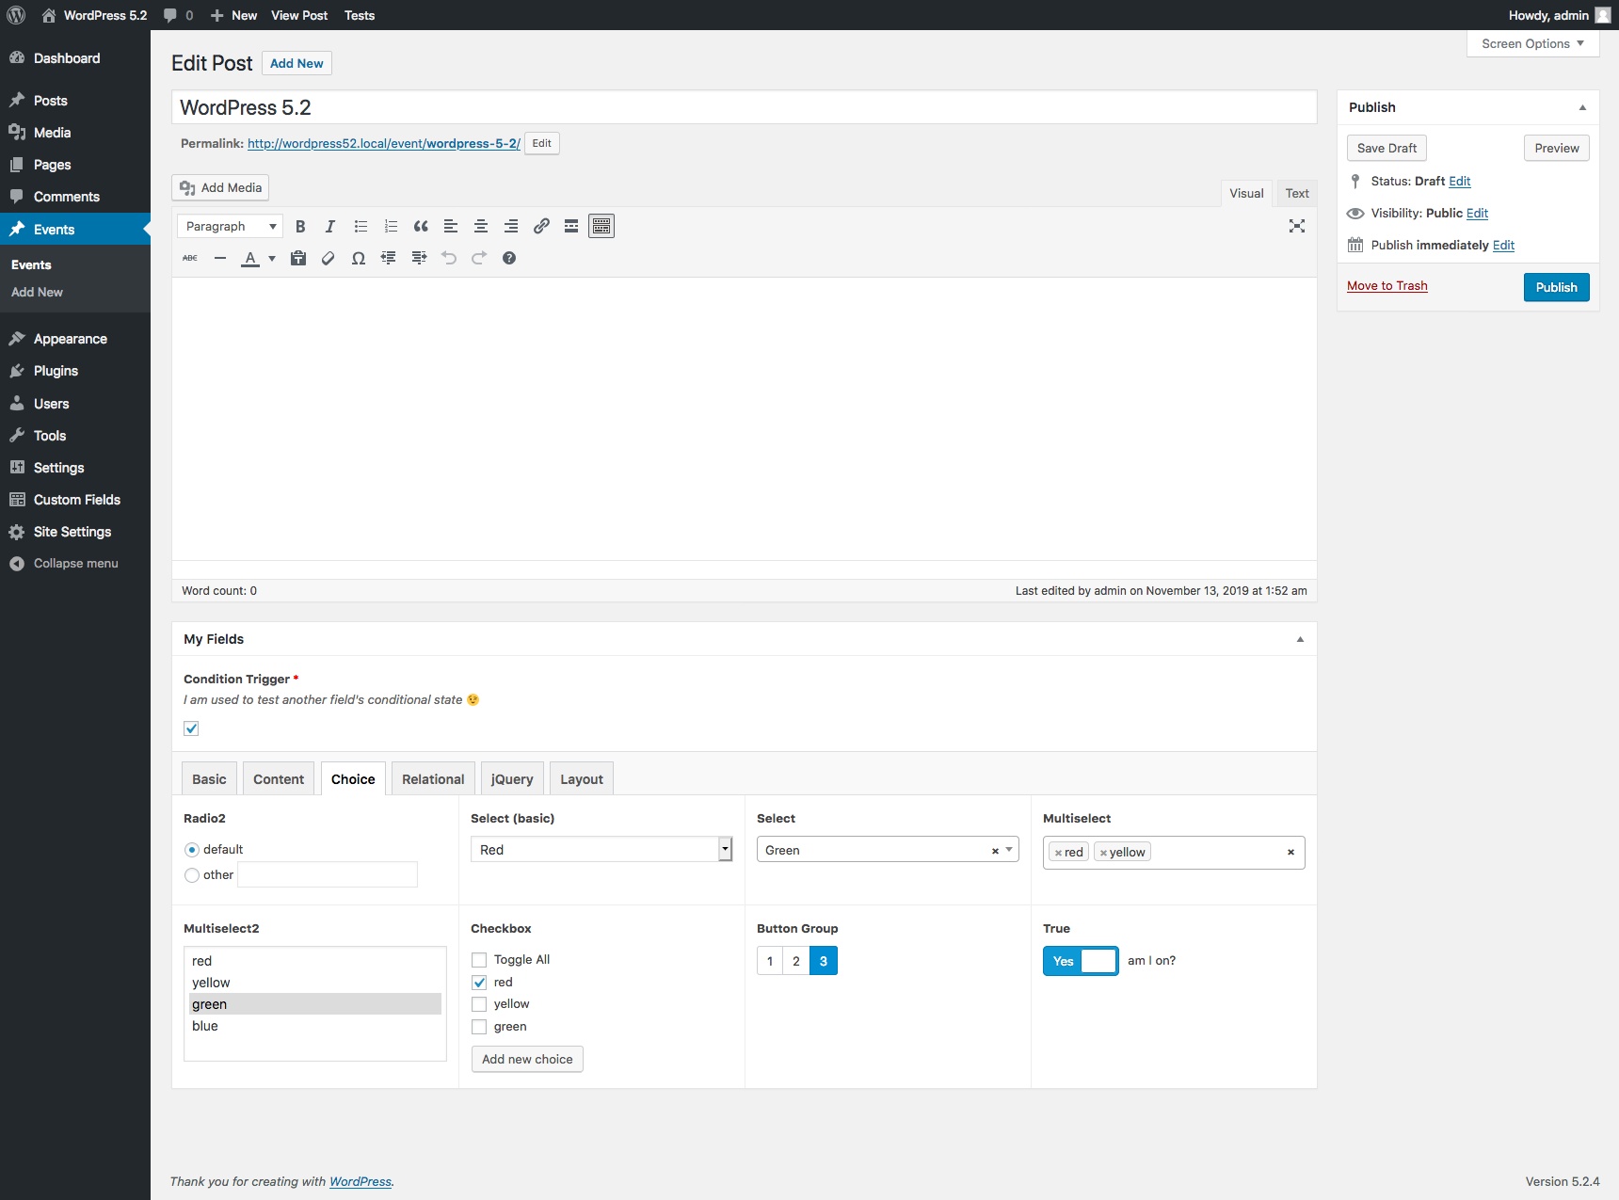Viewport: 1619px width, 1200px height.
Task: Toggle Condition Trigger checkbox
Action: pyautogui.click(x=191, y=728)
